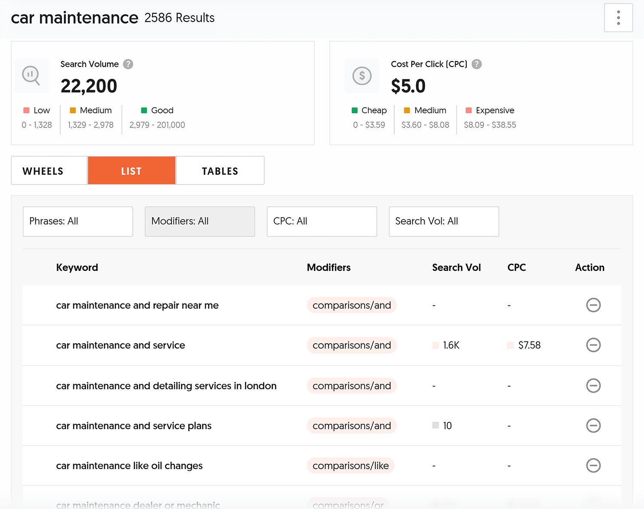This screenshot has width=644, height=509.
Task: Click the red Low volume swatch
Action: [26, 110]
